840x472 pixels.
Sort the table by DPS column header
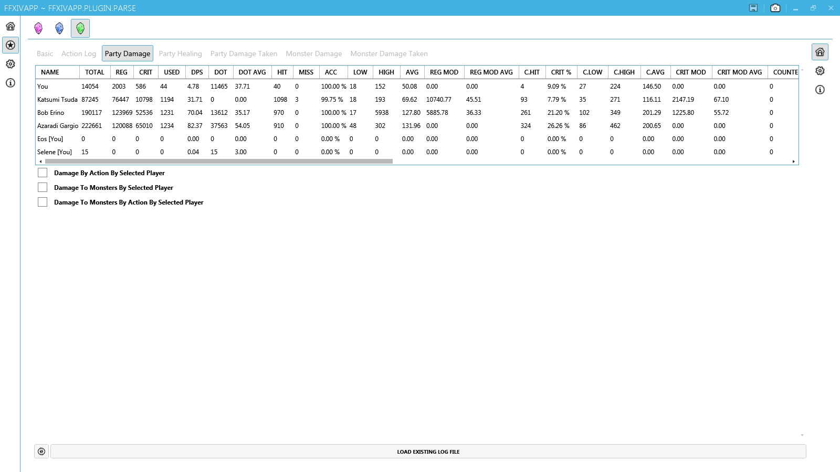coord(197,72)
